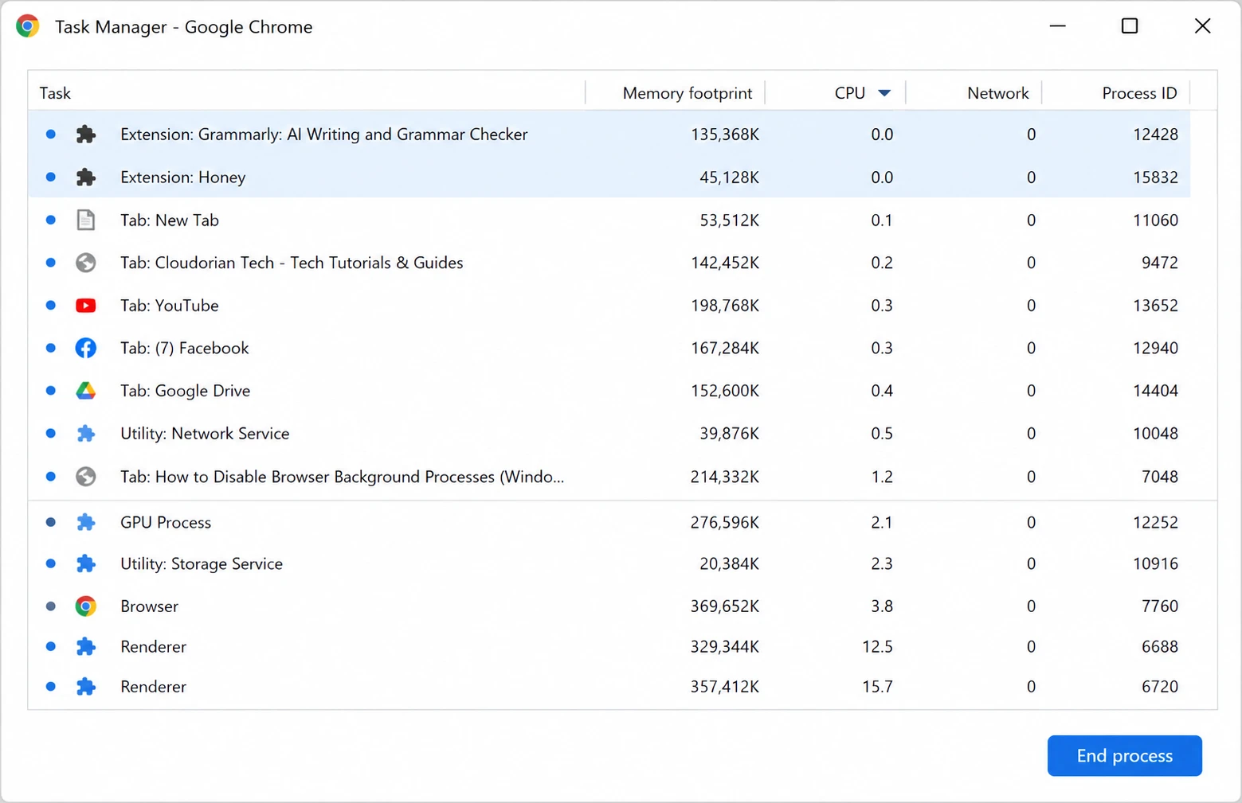Click process ID 14404 for Google Drive
Viewport: 1242px width, 803px height.
(x=1155, y=391)
